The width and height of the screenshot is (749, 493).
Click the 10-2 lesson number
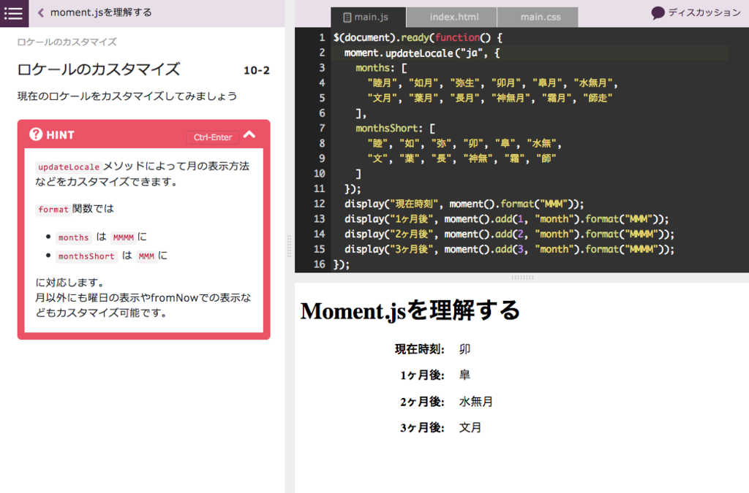tap(257, 71)
